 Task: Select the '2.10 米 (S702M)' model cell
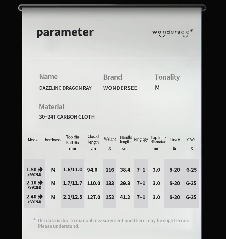point(35,185)
